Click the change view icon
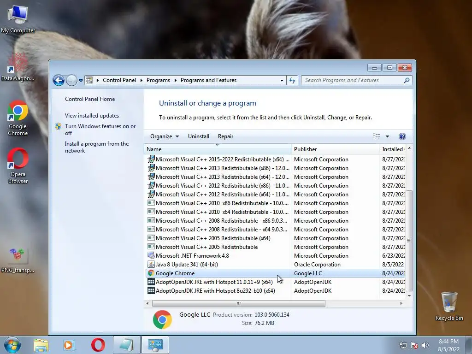This screenshot has width=472, height=354. pyautogui.click(x=376, y=136)
